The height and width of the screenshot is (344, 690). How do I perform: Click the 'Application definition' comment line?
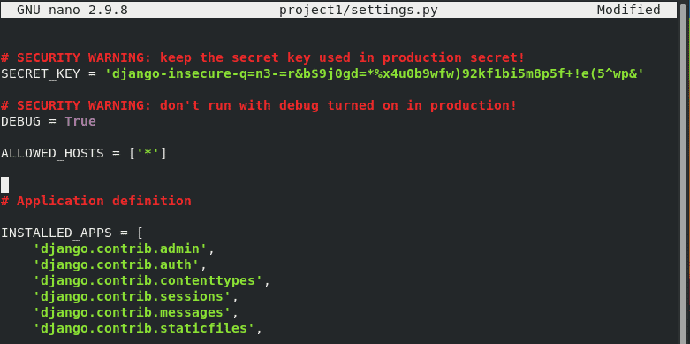point(96,202)
